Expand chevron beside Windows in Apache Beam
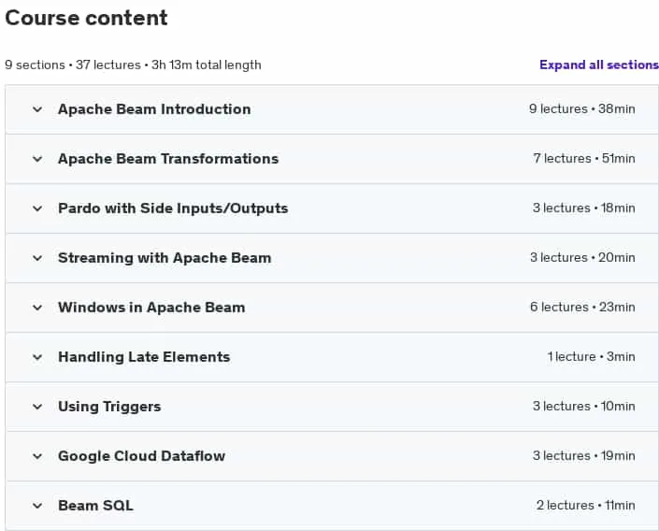The image size is (659, 531). coord(37,308)
